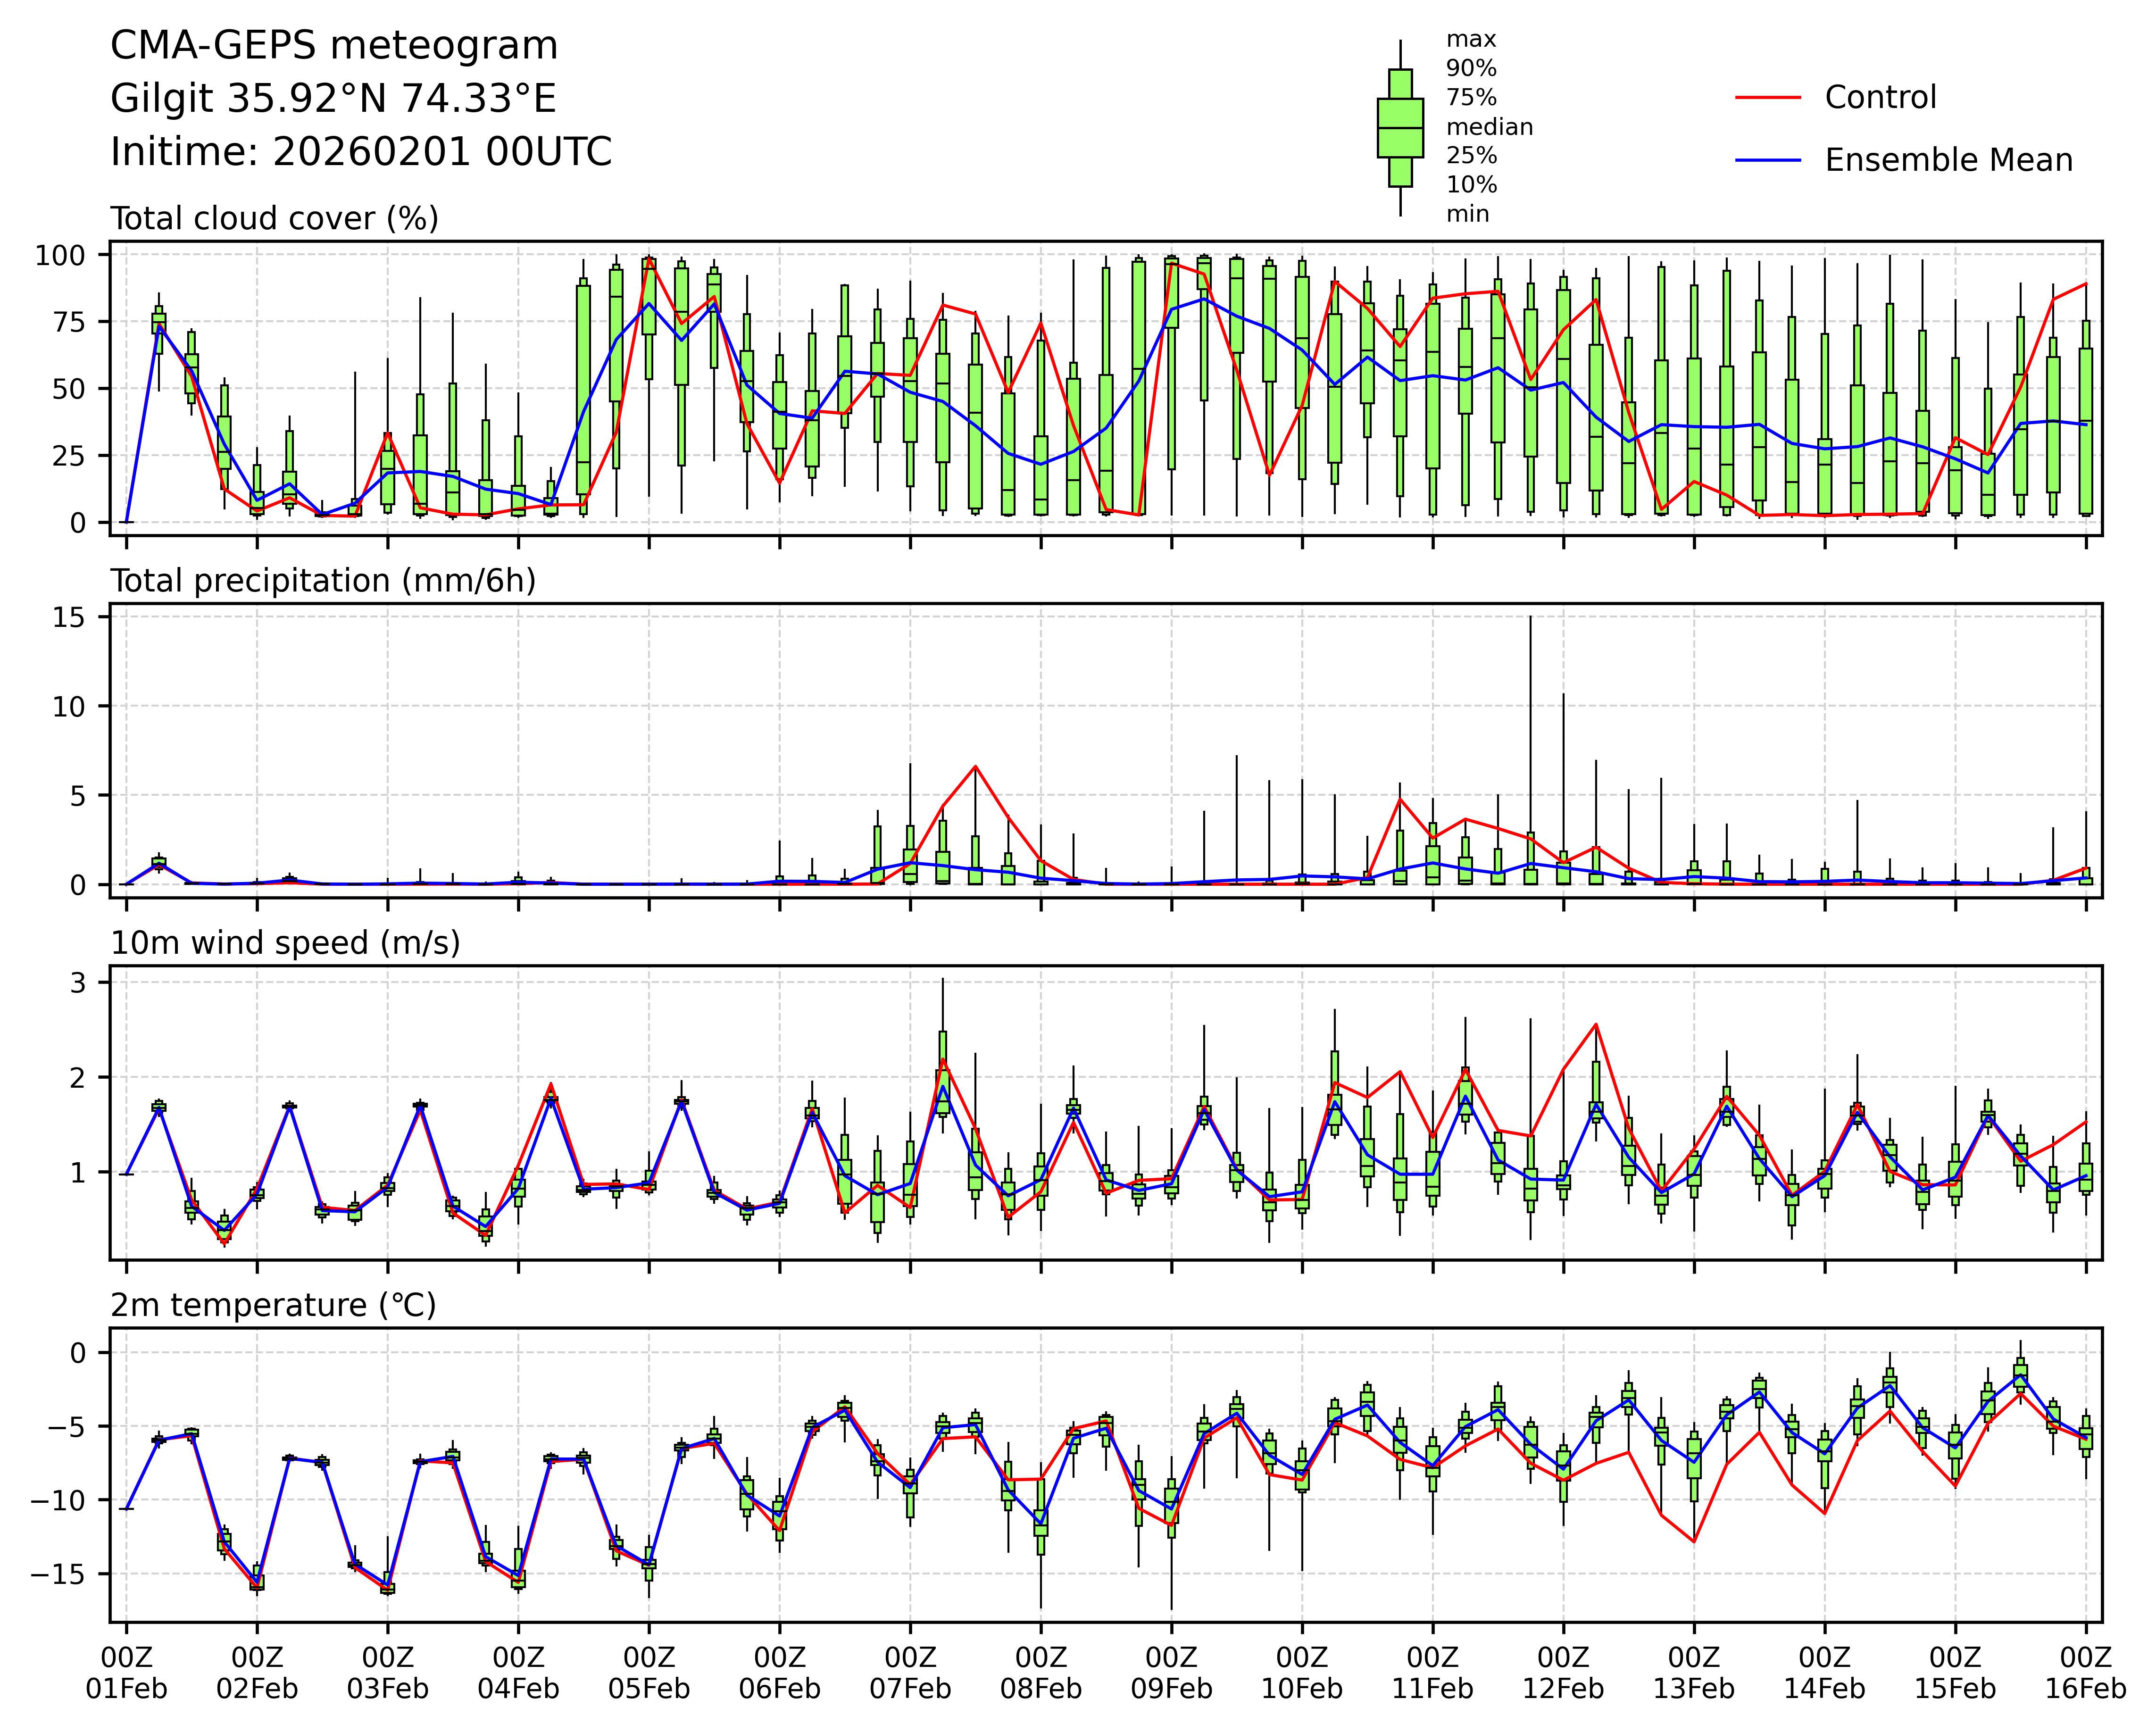Click the "Total cloud cover (%)" panel title
The width and height of the screenshot is (2156, 1732).
coord(274,218)
